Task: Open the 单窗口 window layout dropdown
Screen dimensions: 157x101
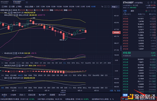Action: pos(115,7)
